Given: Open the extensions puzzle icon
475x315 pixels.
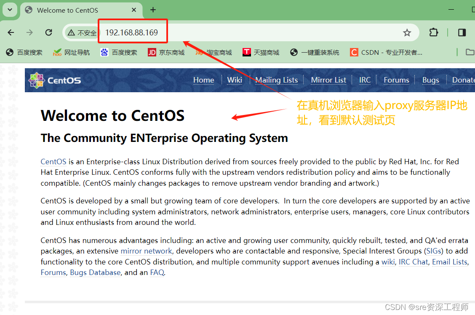Looking at the screenshot, I should (433, 32).
